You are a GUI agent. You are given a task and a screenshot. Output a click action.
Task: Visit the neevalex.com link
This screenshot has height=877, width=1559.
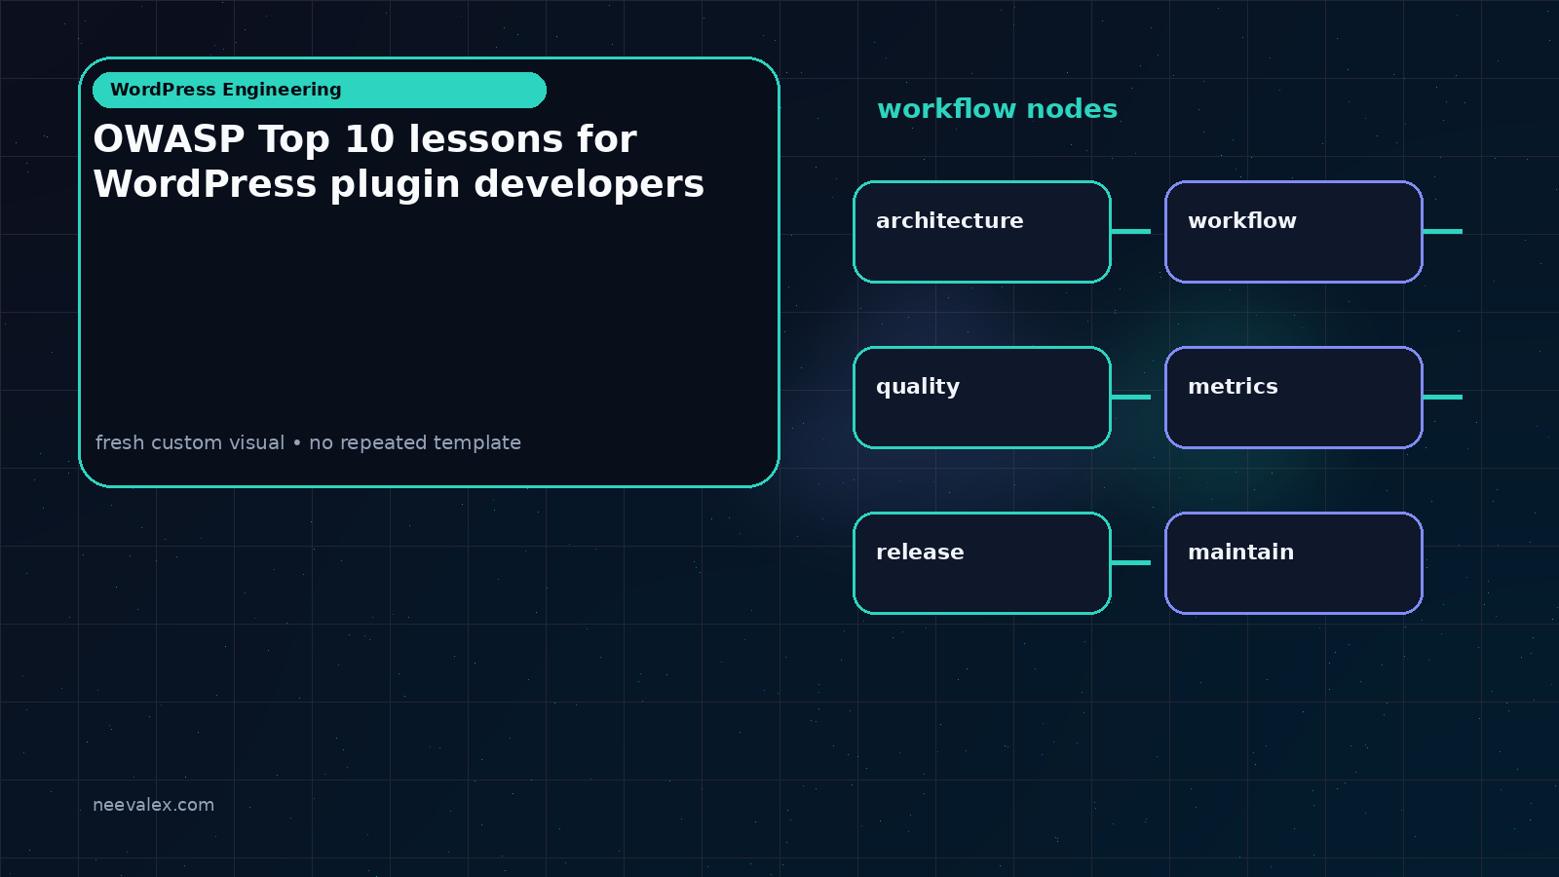point(153,805)
